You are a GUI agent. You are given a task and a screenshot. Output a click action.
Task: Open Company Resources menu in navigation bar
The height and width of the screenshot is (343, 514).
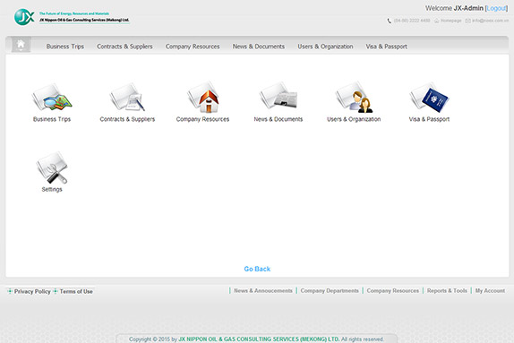click(193, 47)
